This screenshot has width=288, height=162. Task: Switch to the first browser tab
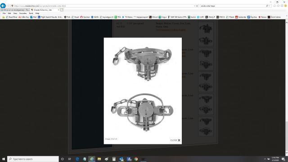(15, 10)
